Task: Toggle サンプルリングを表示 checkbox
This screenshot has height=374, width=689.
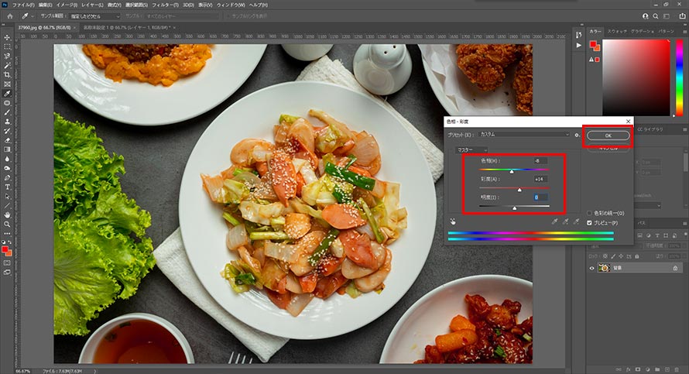Action: [228, 15]
